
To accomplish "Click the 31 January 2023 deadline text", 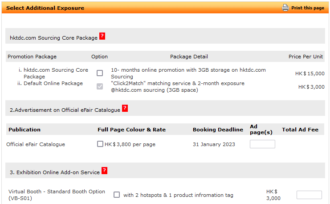I will tap(214, 144).
